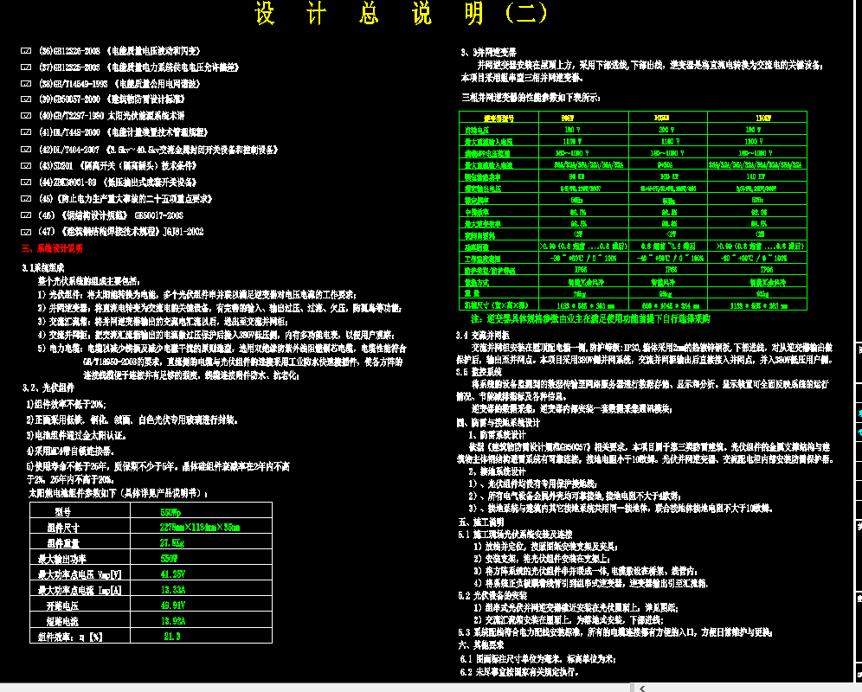
Task: Select the checkbox next to item (43) SD201
Action: 26,165
